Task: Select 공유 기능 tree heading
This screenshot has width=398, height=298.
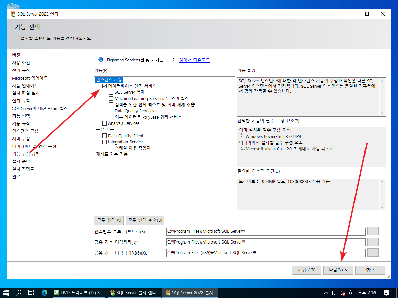Action: [105, 129]
